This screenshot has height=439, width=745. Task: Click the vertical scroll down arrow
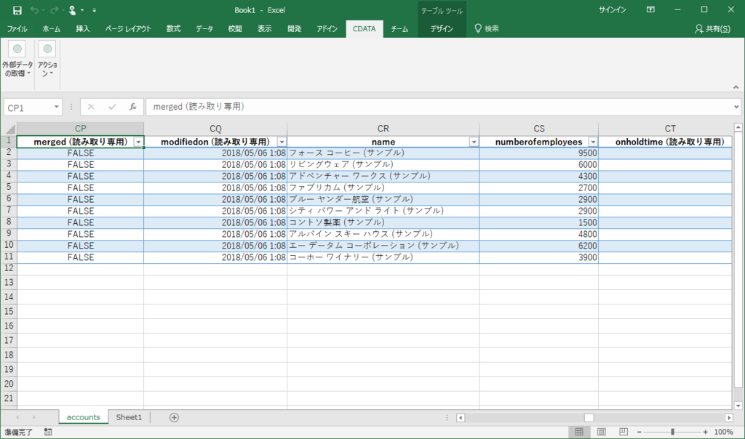tap(738, 406)
